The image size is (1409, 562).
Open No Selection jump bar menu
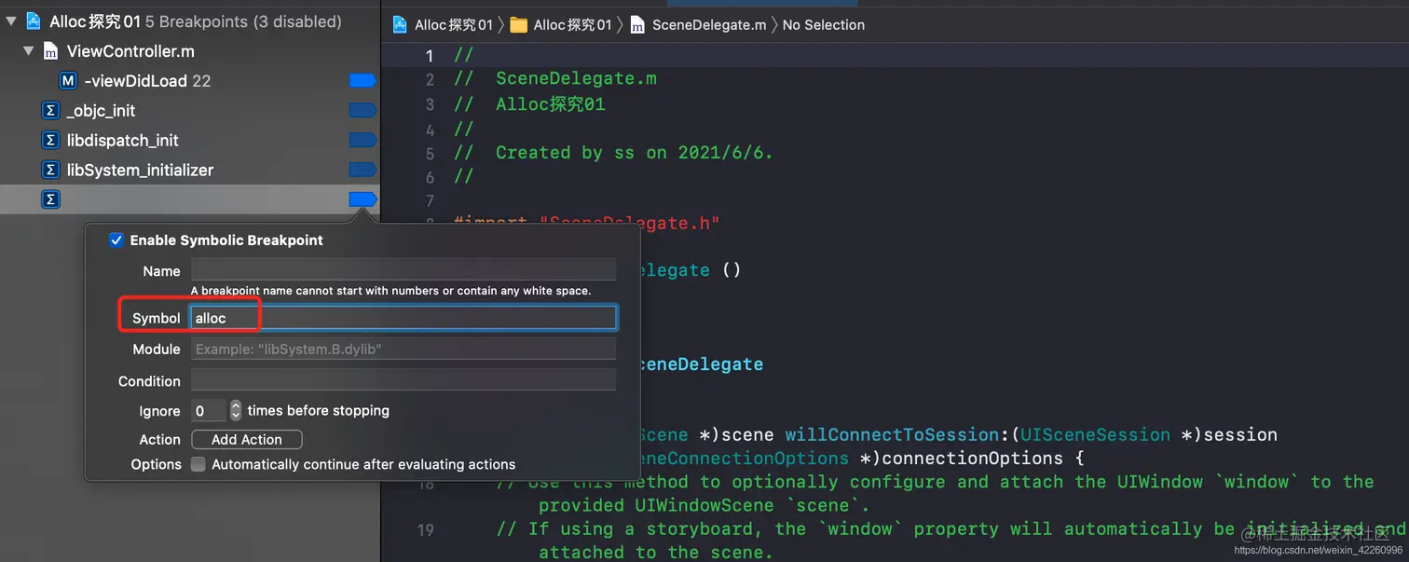point(824,25)
